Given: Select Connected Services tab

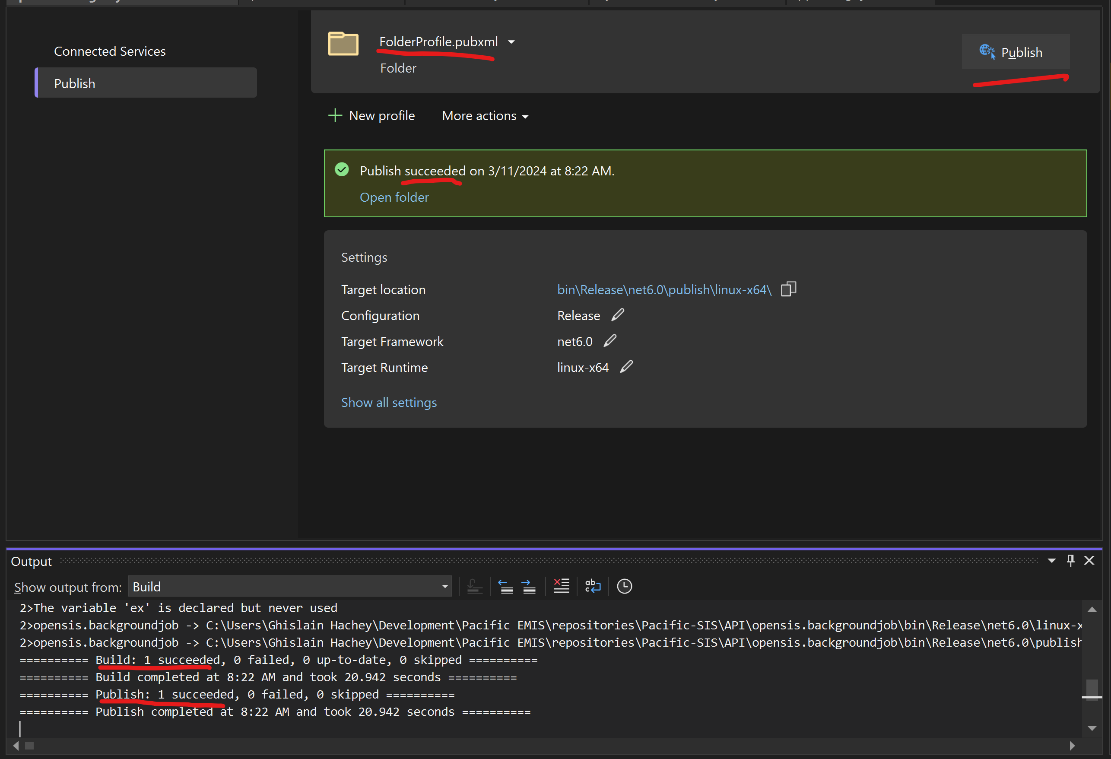Looking at the screenshot, I should pos(109,51).
